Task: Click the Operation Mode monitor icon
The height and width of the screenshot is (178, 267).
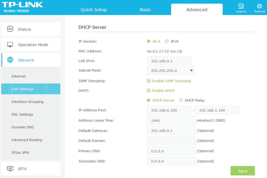Action: 10,45
